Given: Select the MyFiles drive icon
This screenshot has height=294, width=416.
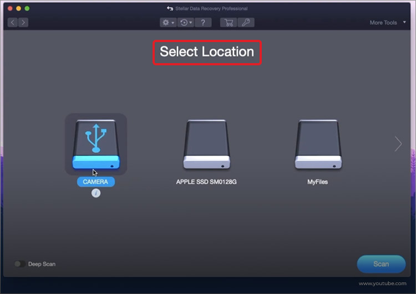Looking at the screenshot, I should 318,144.
